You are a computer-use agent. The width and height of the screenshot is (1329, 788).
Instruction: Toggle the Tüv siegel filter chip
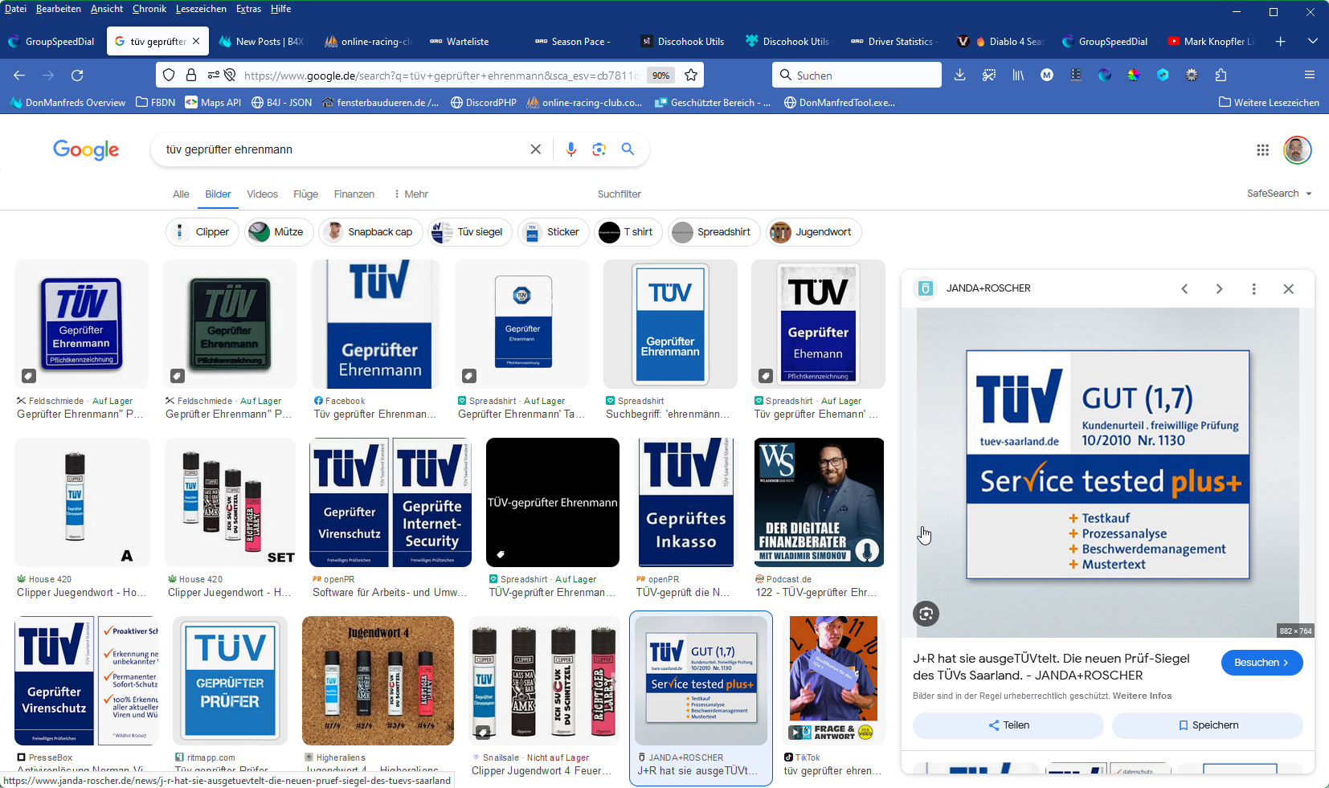(470, 232)
